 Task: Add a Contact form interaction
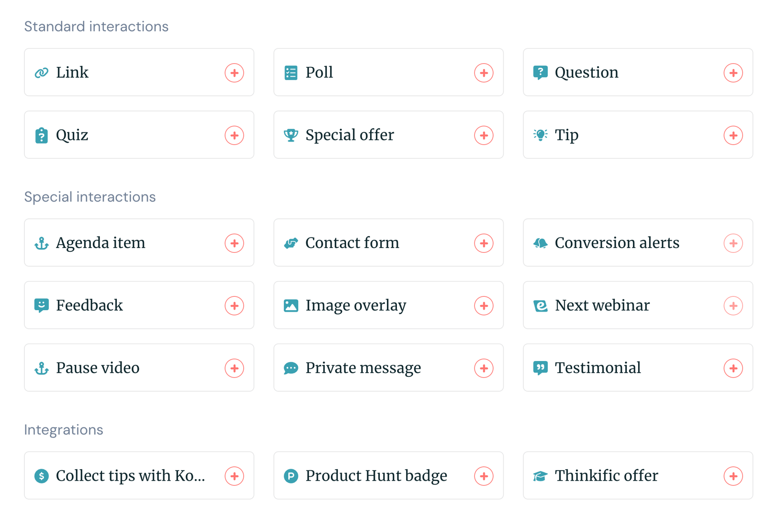click(484, 243)
